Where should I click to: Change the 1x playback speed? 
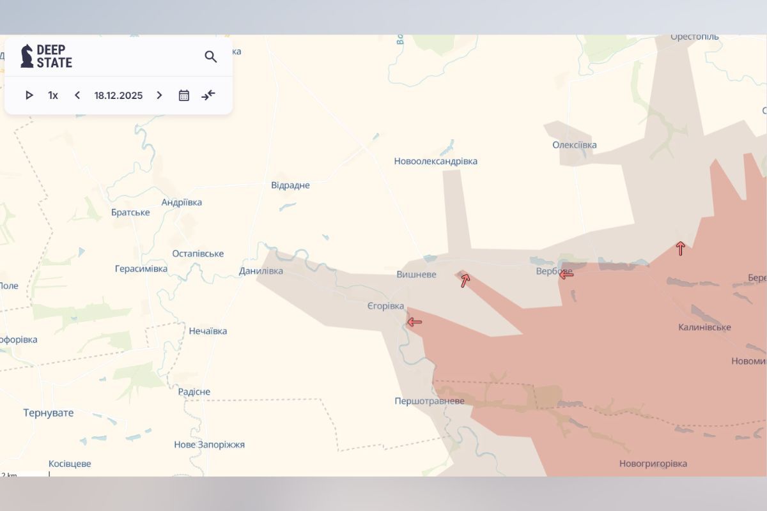53,95
